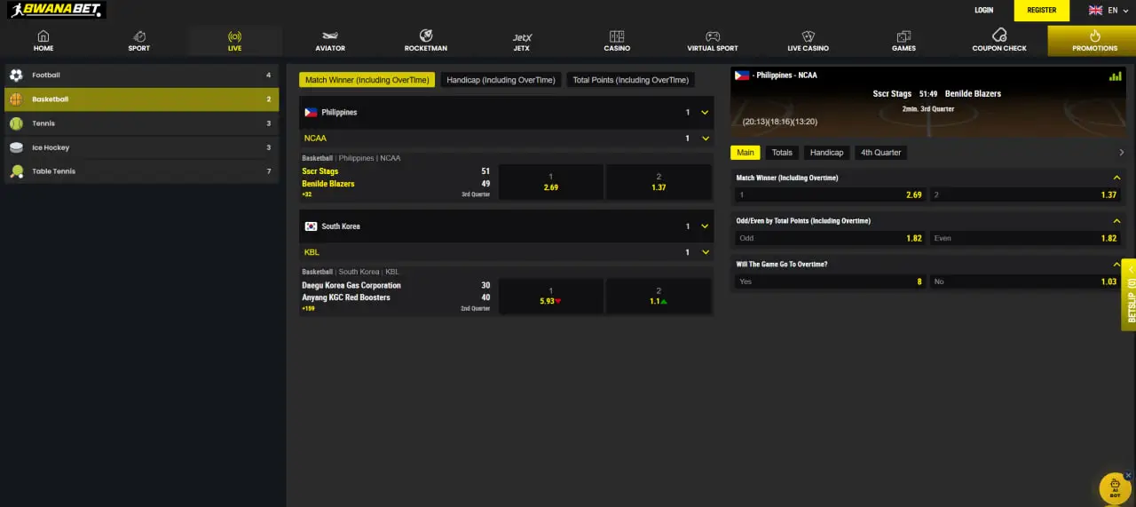
Task: Launch the Rocketman game icon
Action: click(426, 36)
